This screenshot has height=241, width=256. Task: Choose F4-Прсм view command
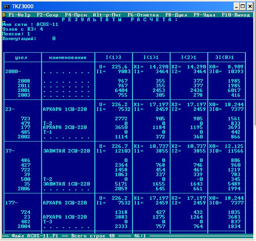pos(76,15)
